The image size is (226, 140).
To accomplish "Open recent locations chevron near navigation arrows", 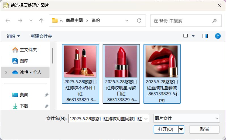I will (x=31, y=21).
